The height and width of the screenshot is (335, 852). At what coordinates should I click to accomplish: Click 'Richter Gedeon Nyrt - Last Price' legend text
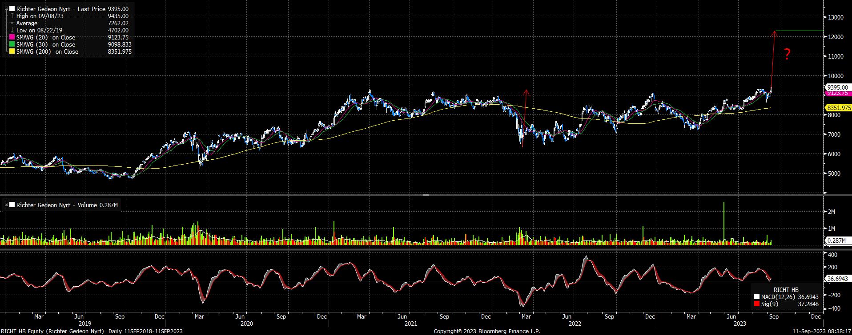pyautogui.click(x=62, y=9)
